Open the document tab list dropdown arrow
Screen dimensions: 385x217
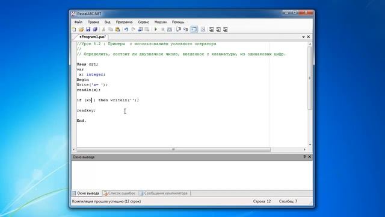(303, 37)
